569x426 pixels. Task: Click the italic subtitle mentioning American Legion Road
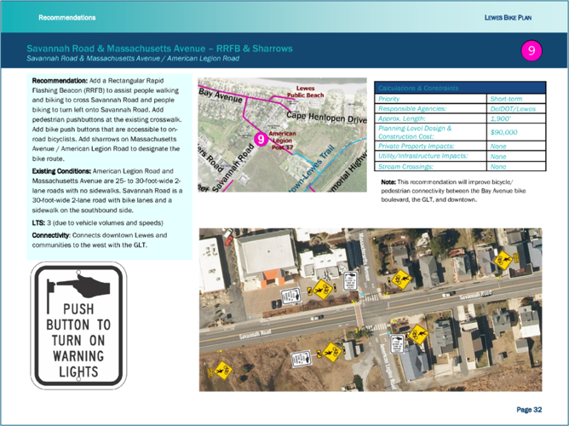(133, 59)
